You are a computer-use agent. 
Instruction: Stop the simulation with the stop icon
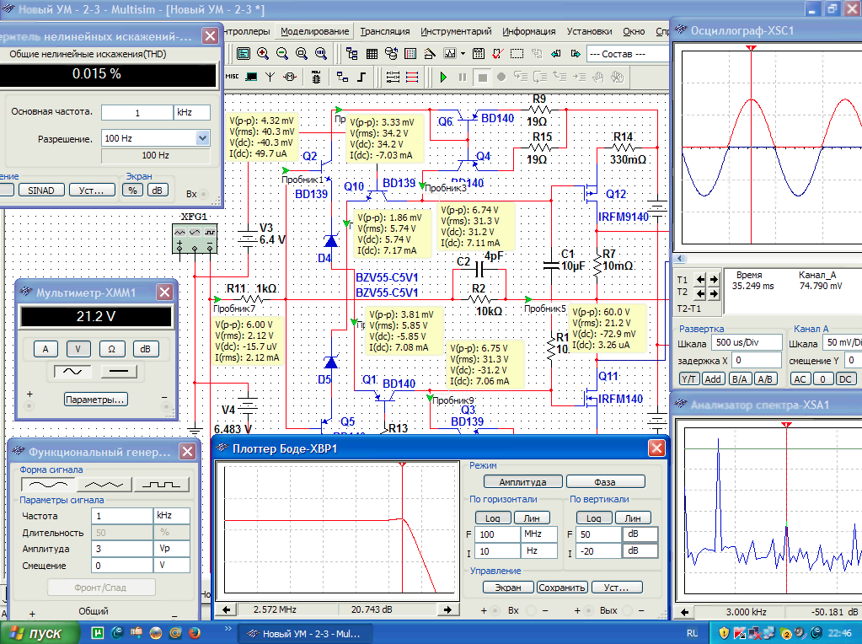pos(482,78)
